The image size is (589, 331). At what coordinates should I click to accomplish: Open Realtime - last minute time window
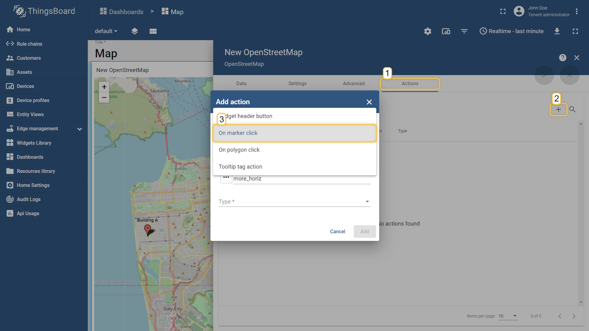(511, 31)
